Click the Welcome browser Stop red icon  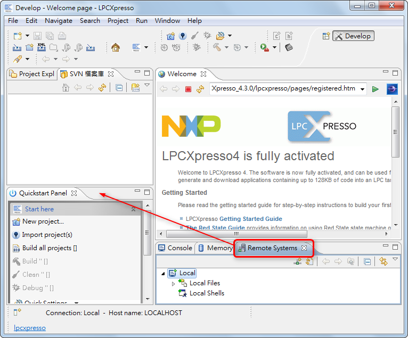188,89
